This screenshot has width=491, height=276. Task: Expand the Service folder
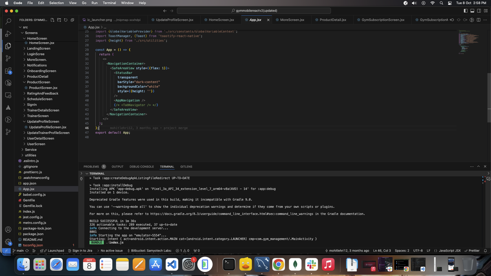pos(31,150)
